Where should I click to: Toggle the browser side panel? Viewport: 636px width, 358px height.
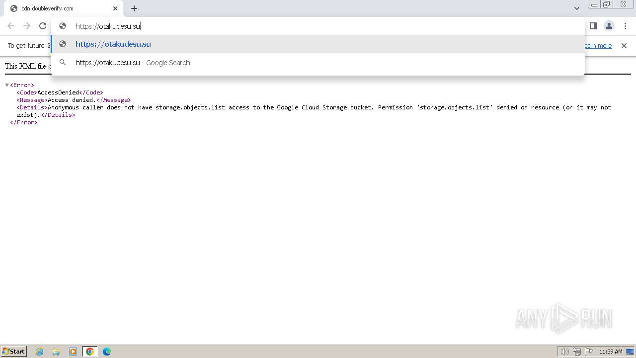click(x=593, y=26)
